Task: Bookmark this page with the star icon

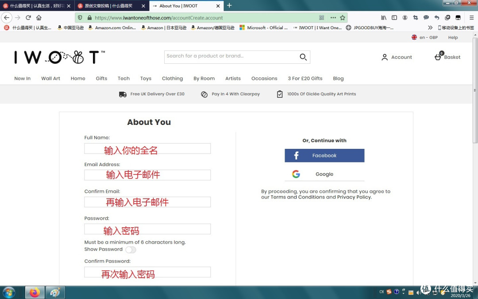Action: click(342, 18)
